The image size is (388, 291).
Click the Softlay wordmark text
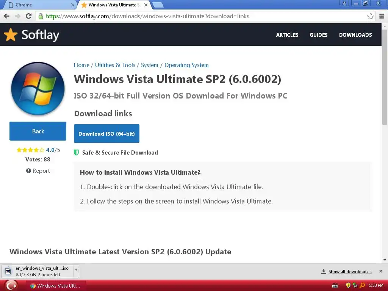tap(40, 34)
